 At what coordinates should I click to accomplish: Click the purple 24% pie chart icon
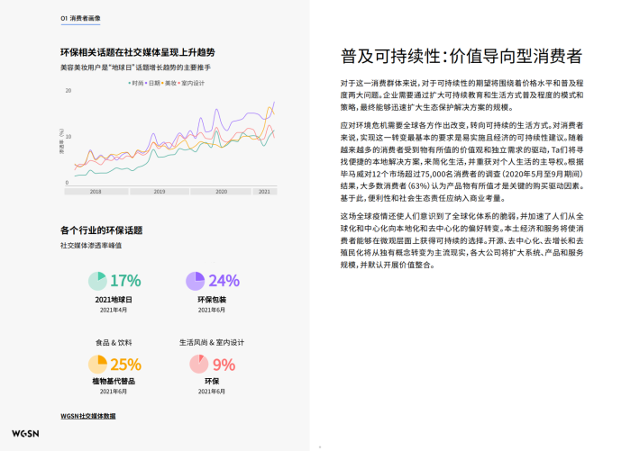[x=195, y=281]
